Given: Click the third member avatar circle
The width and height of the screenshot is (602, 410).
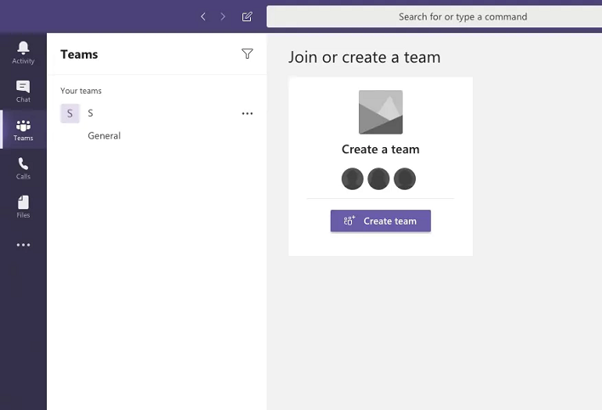Looking at the screenshot, I should tap(405, 179).
